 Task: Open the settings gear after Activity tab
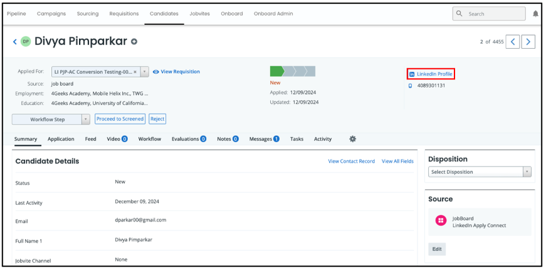click(352, 139)
